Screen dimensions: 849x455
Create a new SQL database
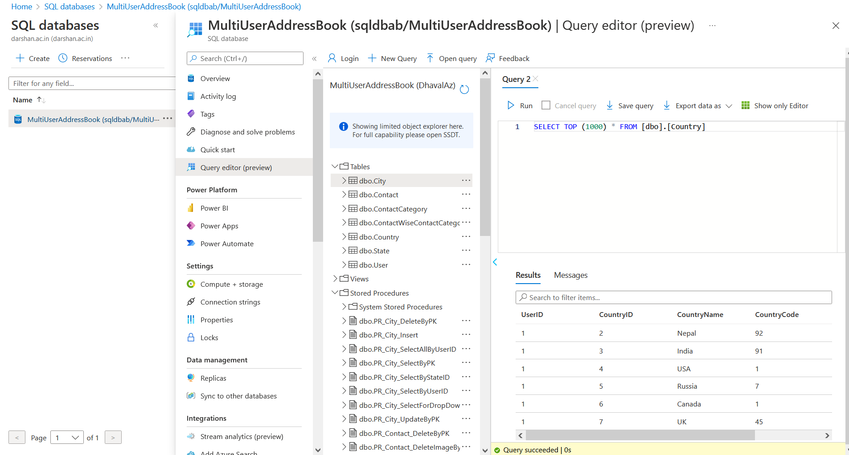(x=33, y=58)
